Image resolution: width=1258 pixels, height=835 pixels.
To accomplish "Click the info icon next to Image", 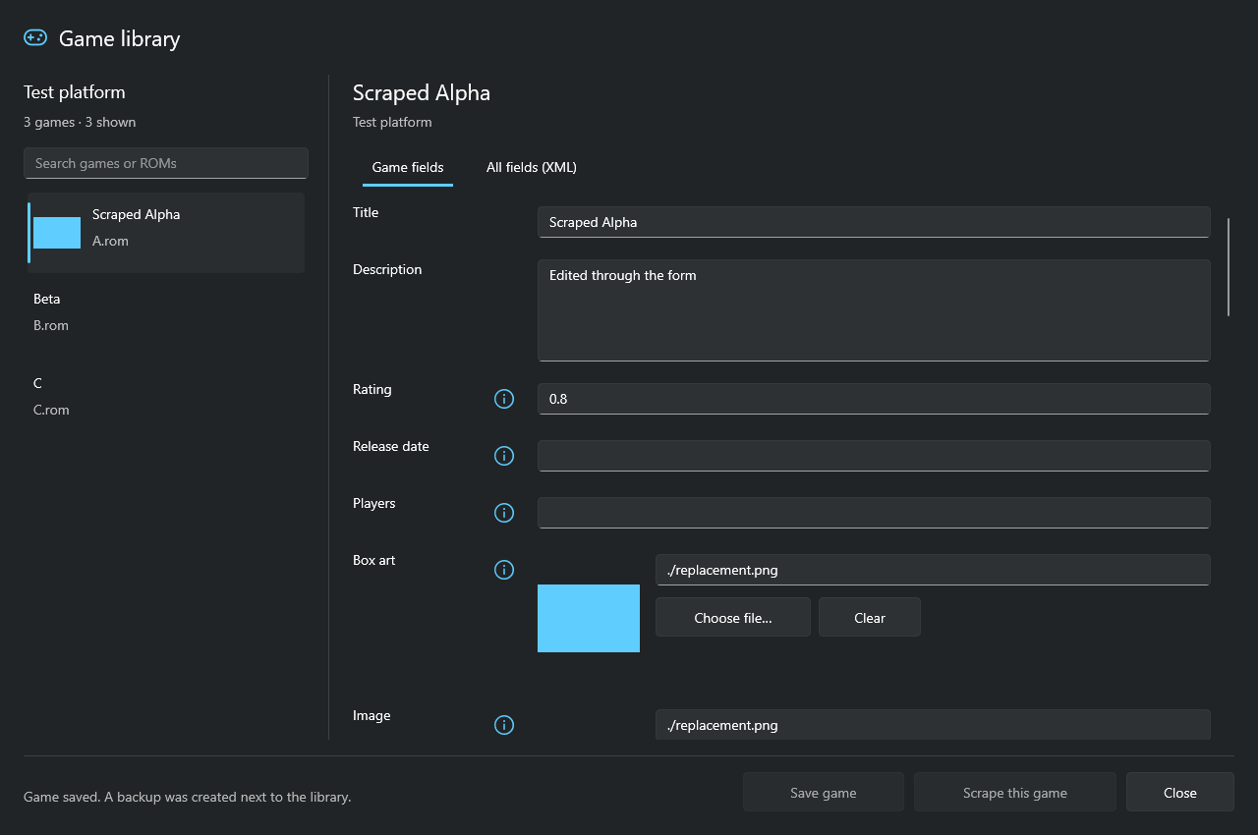I will tap(504, 725).
